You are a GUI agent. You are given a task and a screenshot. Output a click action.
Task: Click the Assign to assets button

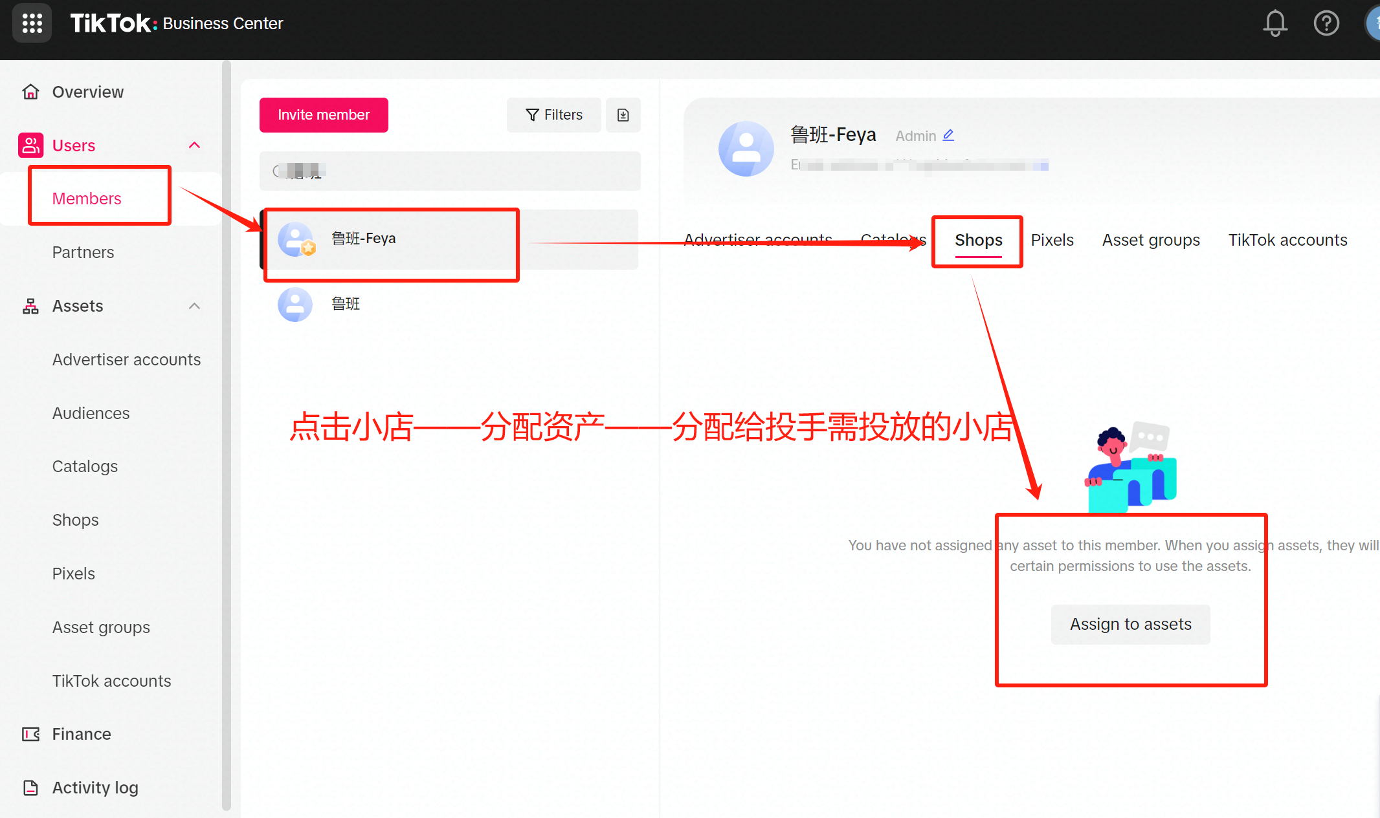(1130, 624)
